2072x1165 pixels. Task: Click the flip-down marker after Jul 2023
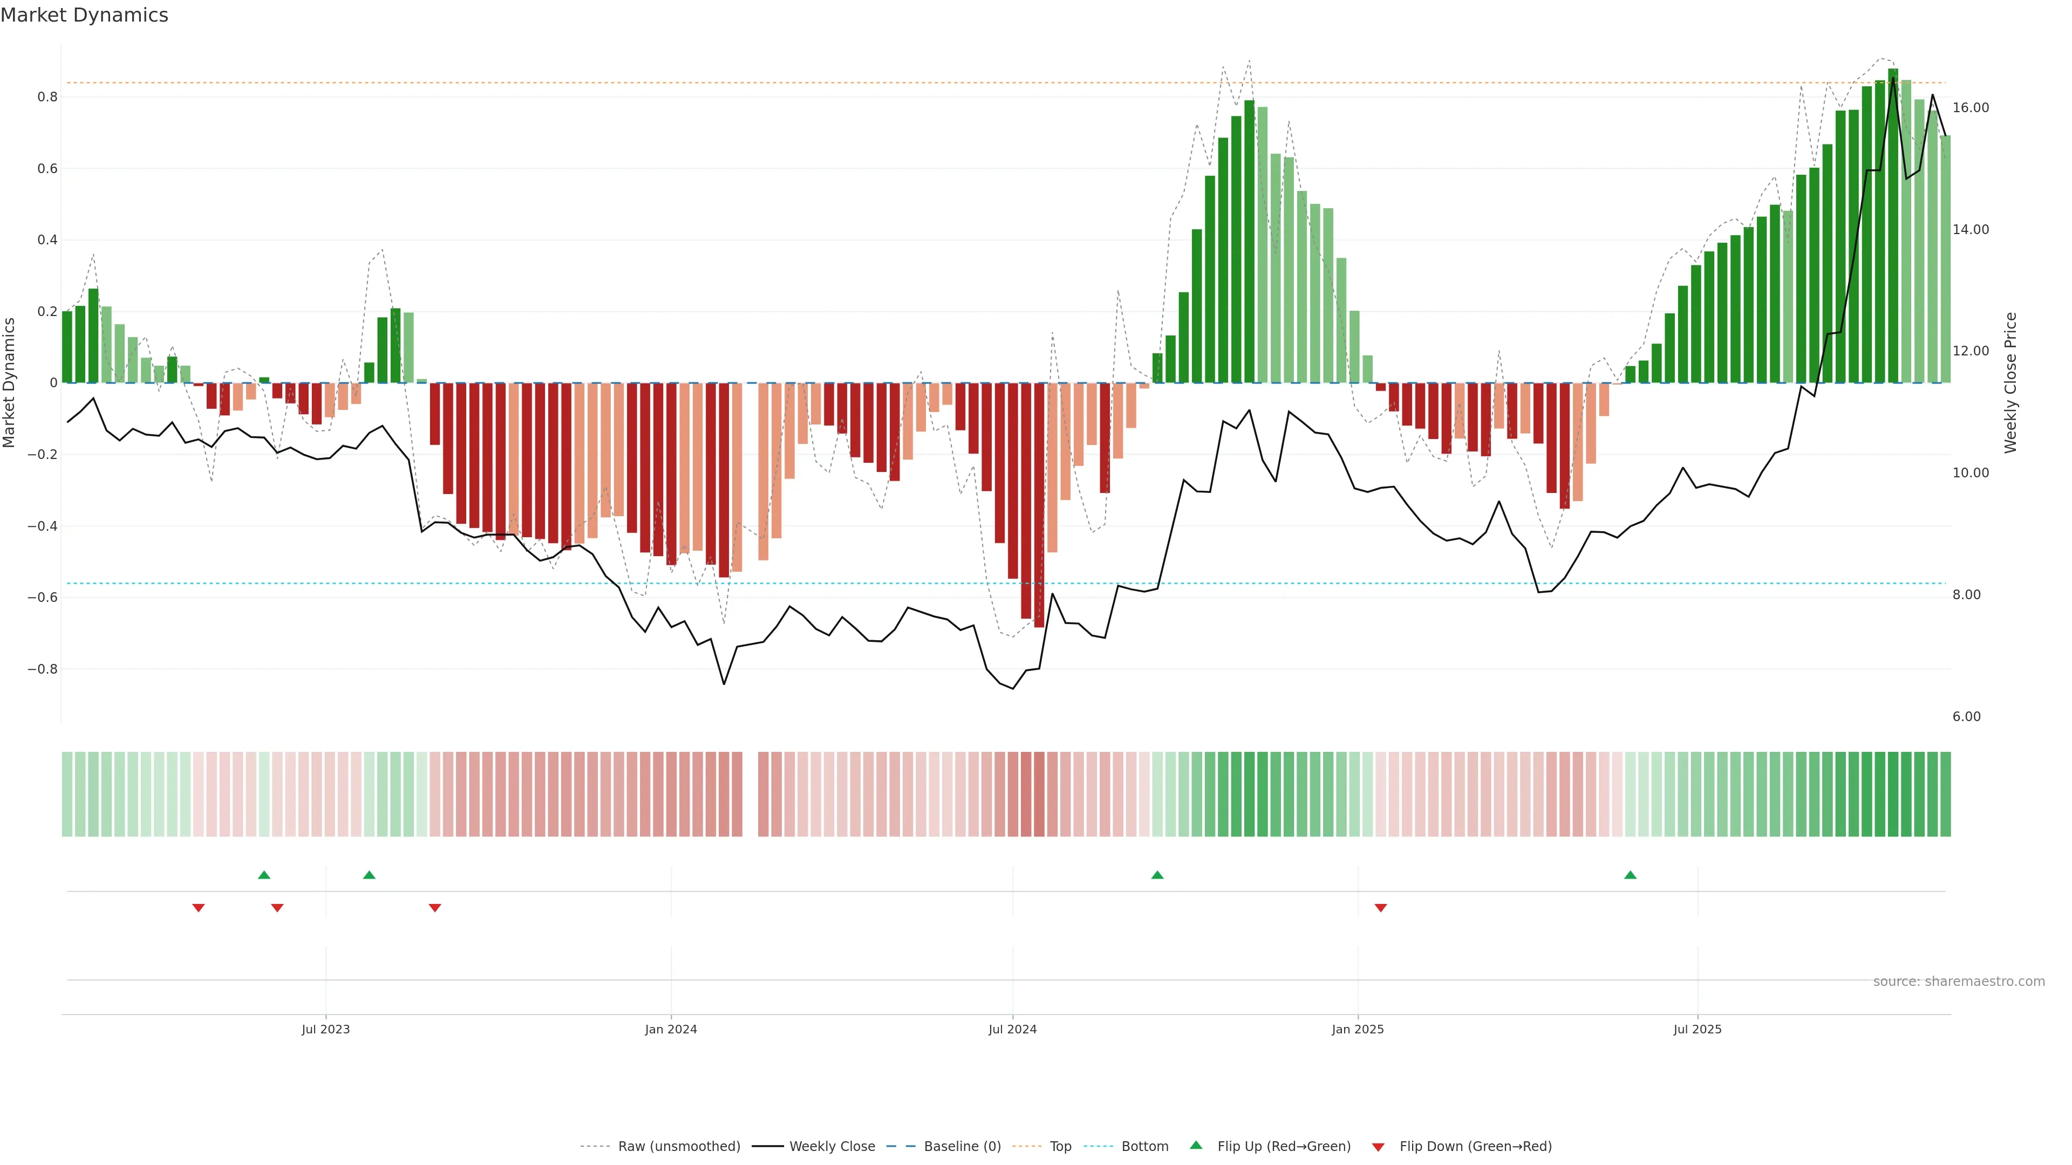pyautogui.click(x=435, y=908)
